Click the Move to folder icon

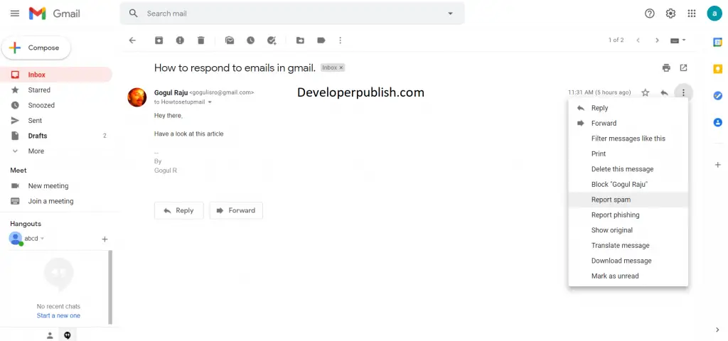tap(301, 40)
